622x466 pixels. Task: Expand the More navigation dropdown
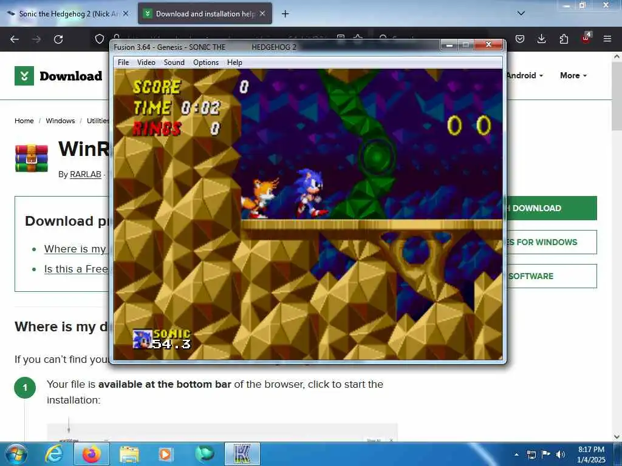(573, 76)
